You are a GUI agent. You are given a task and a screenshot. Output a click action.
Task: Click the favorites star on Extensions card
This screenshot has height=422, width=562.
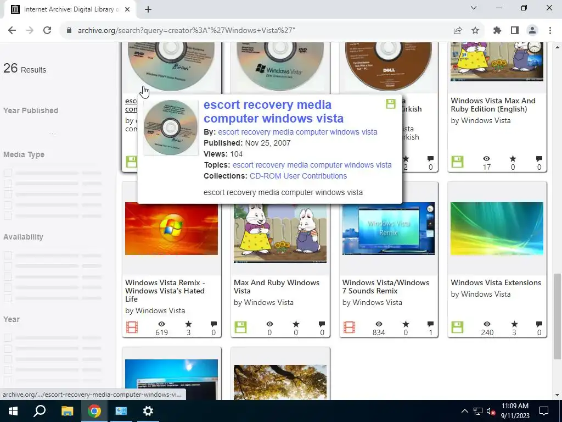tap(514, 324)
